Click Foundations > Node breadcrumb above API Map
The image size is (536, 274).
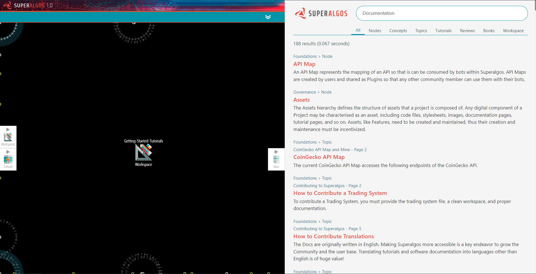click(313, 56)
